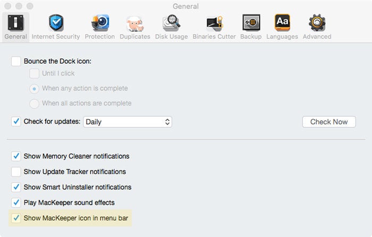Disable Show Memory Cleaner notifications
372x237 pixels.
[x=16, y=156]
